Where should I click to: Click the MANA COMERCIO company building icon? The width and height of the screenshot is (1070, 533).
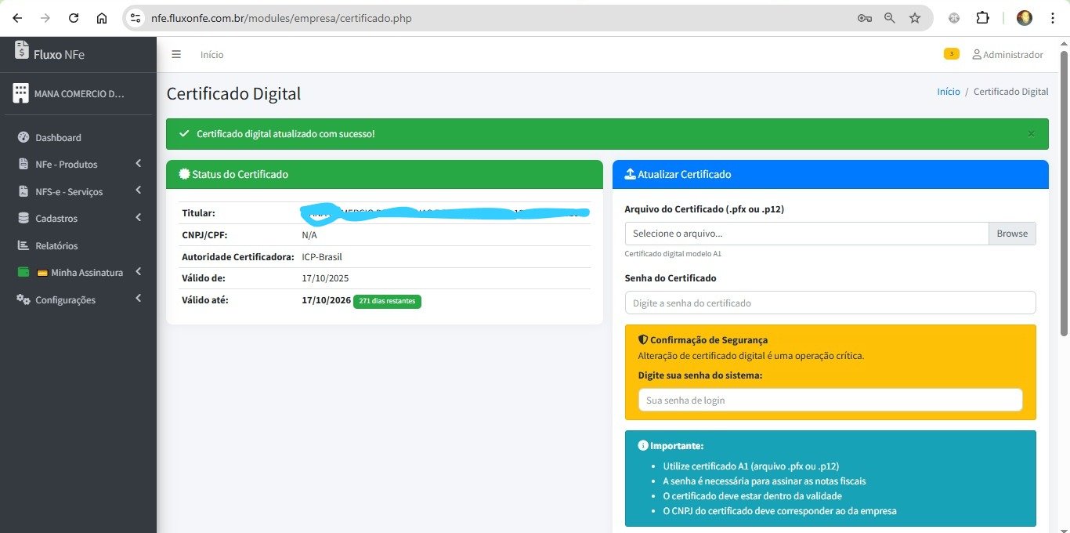pos(20,92)
